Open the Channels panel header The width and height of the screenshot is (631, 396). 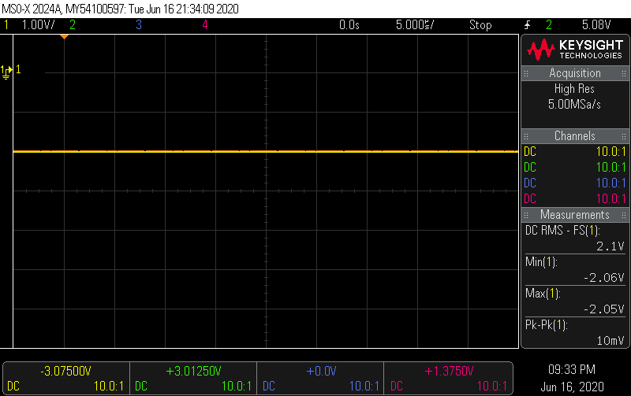click(575, 136)
